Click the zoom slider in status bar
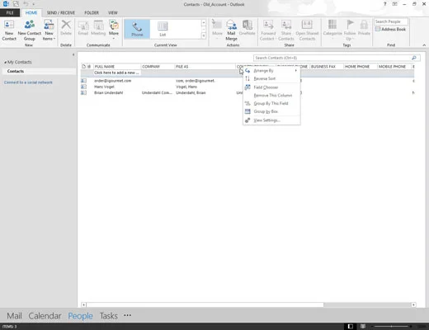Viewport: 429px width, 330px height. (x=392, y=327)
